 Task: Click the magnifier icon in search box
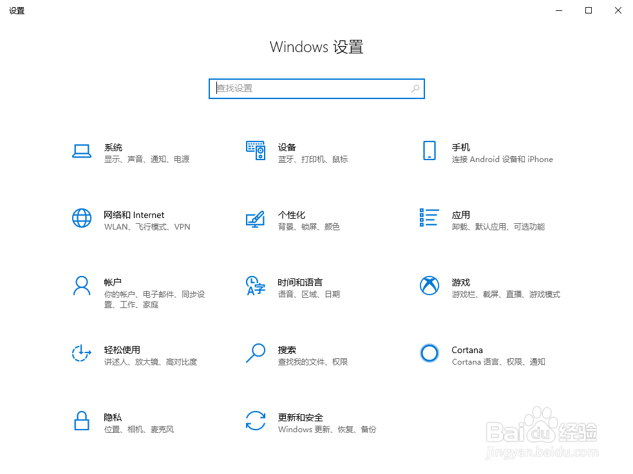[415, 89]
